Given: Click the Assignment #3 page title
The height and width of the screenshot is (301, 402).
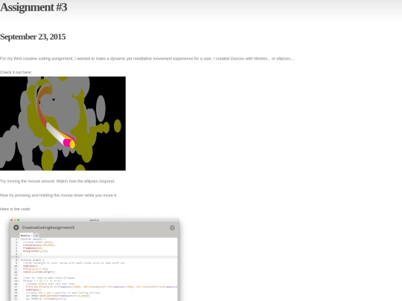Looking at the screenshot, I should point(33,7).
